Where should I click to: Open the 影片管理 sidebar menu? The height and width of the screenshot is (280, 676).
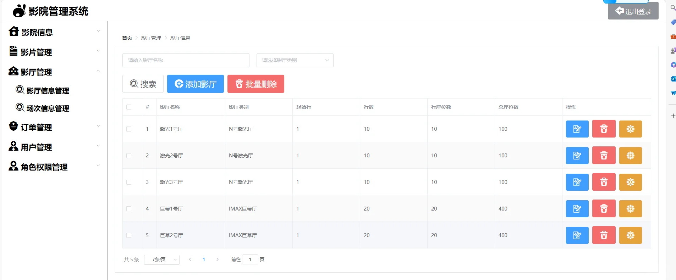coord(54,52)
